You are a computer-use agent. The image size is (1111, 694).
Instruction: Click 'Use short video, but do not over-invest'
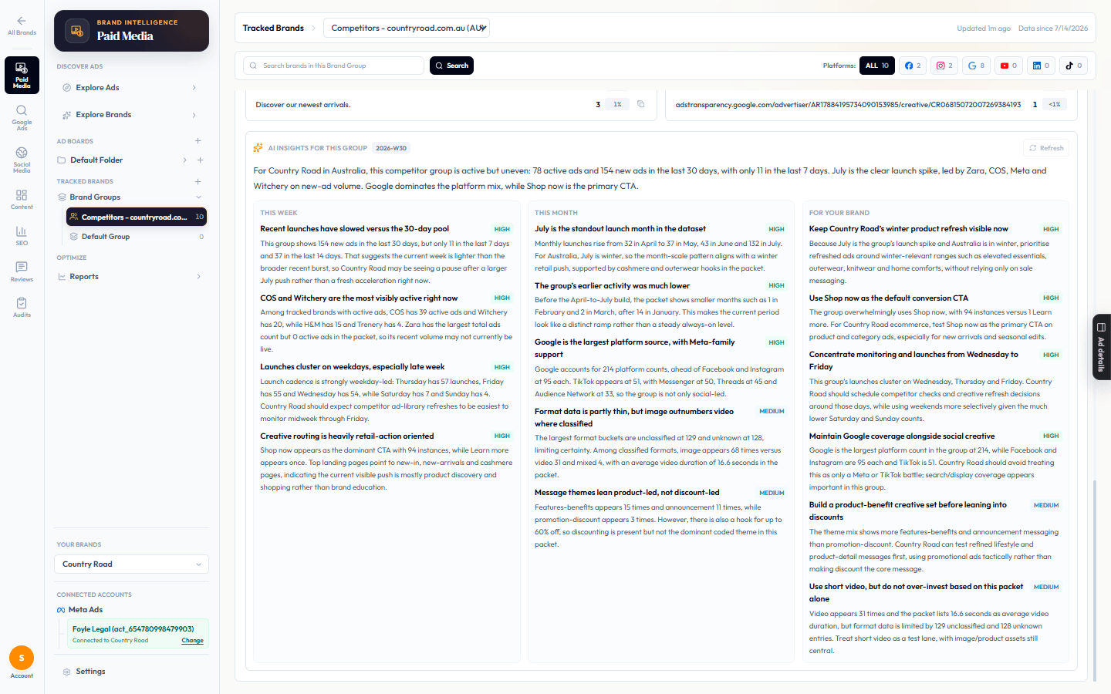[x=916, y=593]
